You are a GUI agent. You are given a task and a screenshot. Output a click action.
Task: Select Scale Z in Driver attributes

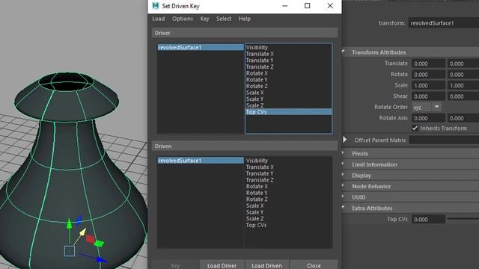254,105
